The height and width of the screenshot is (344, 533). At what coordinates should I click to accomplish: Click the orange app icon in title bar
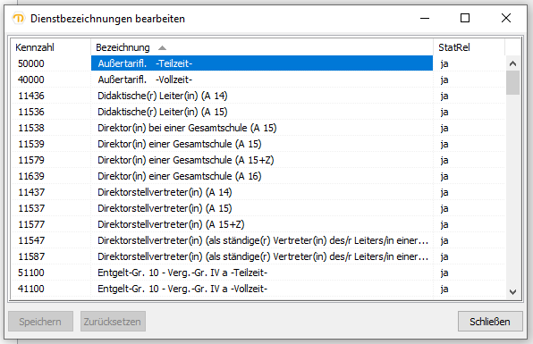coord(19,19)
